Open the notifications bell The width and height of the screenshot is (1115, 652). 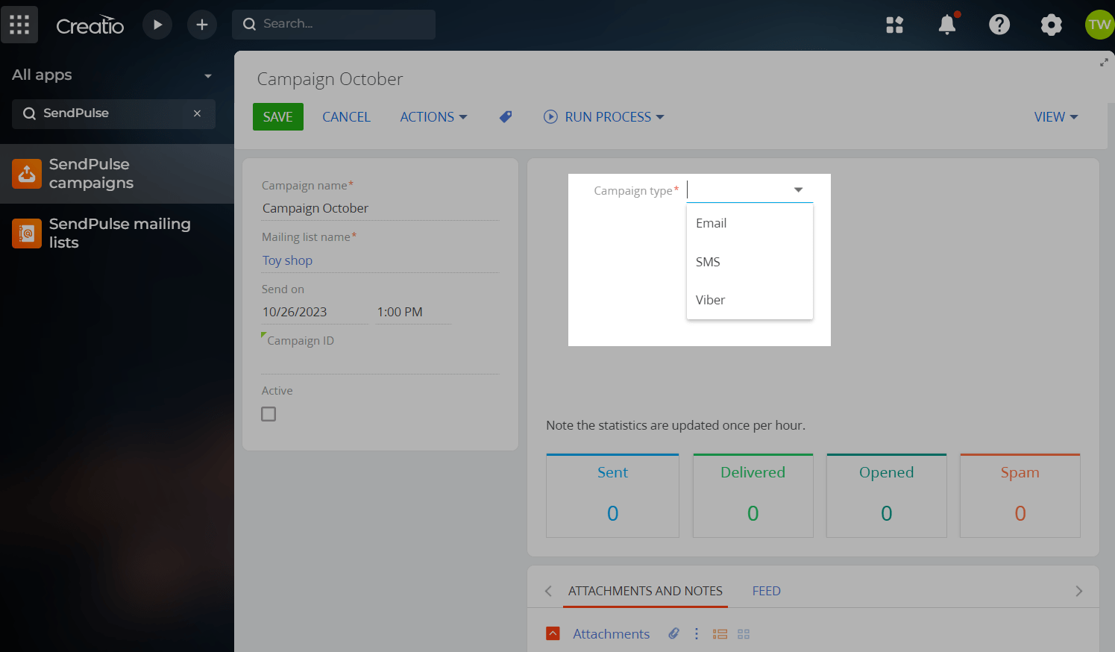click(x=947, y=24)
